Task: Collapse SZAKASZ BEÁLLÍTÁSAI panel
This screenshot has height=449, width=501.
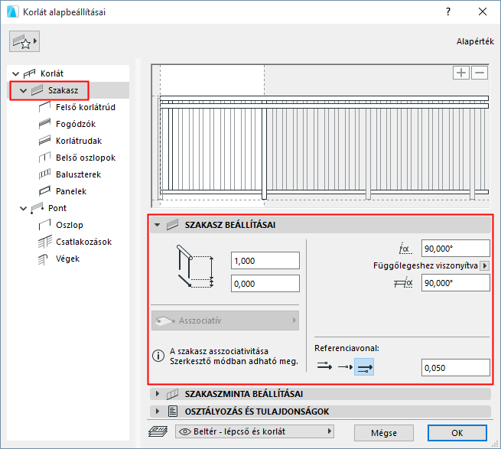Action: pyautogui.click(x=157, y=225)
